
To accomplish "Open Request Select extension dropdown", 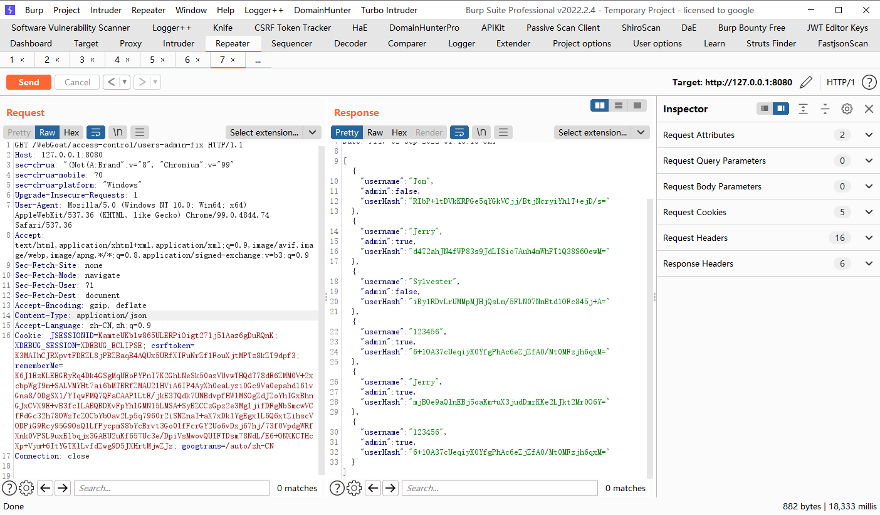I will click(x=273, y=132).
